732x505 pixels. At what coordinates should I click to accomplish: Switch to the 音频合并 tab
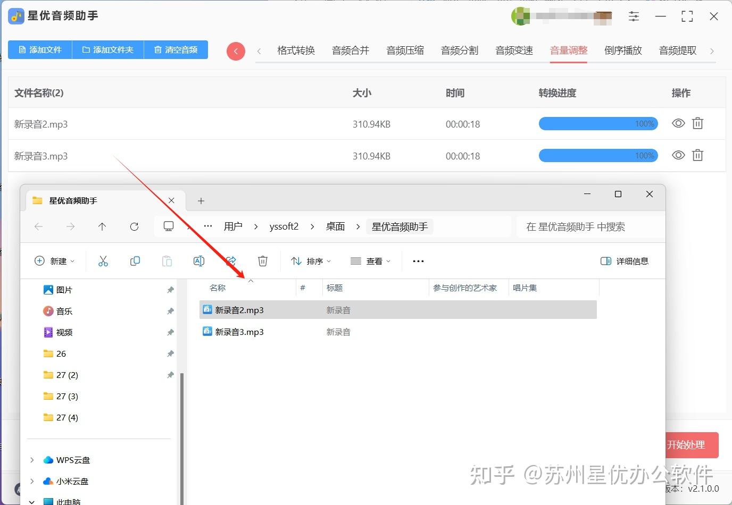351,50
